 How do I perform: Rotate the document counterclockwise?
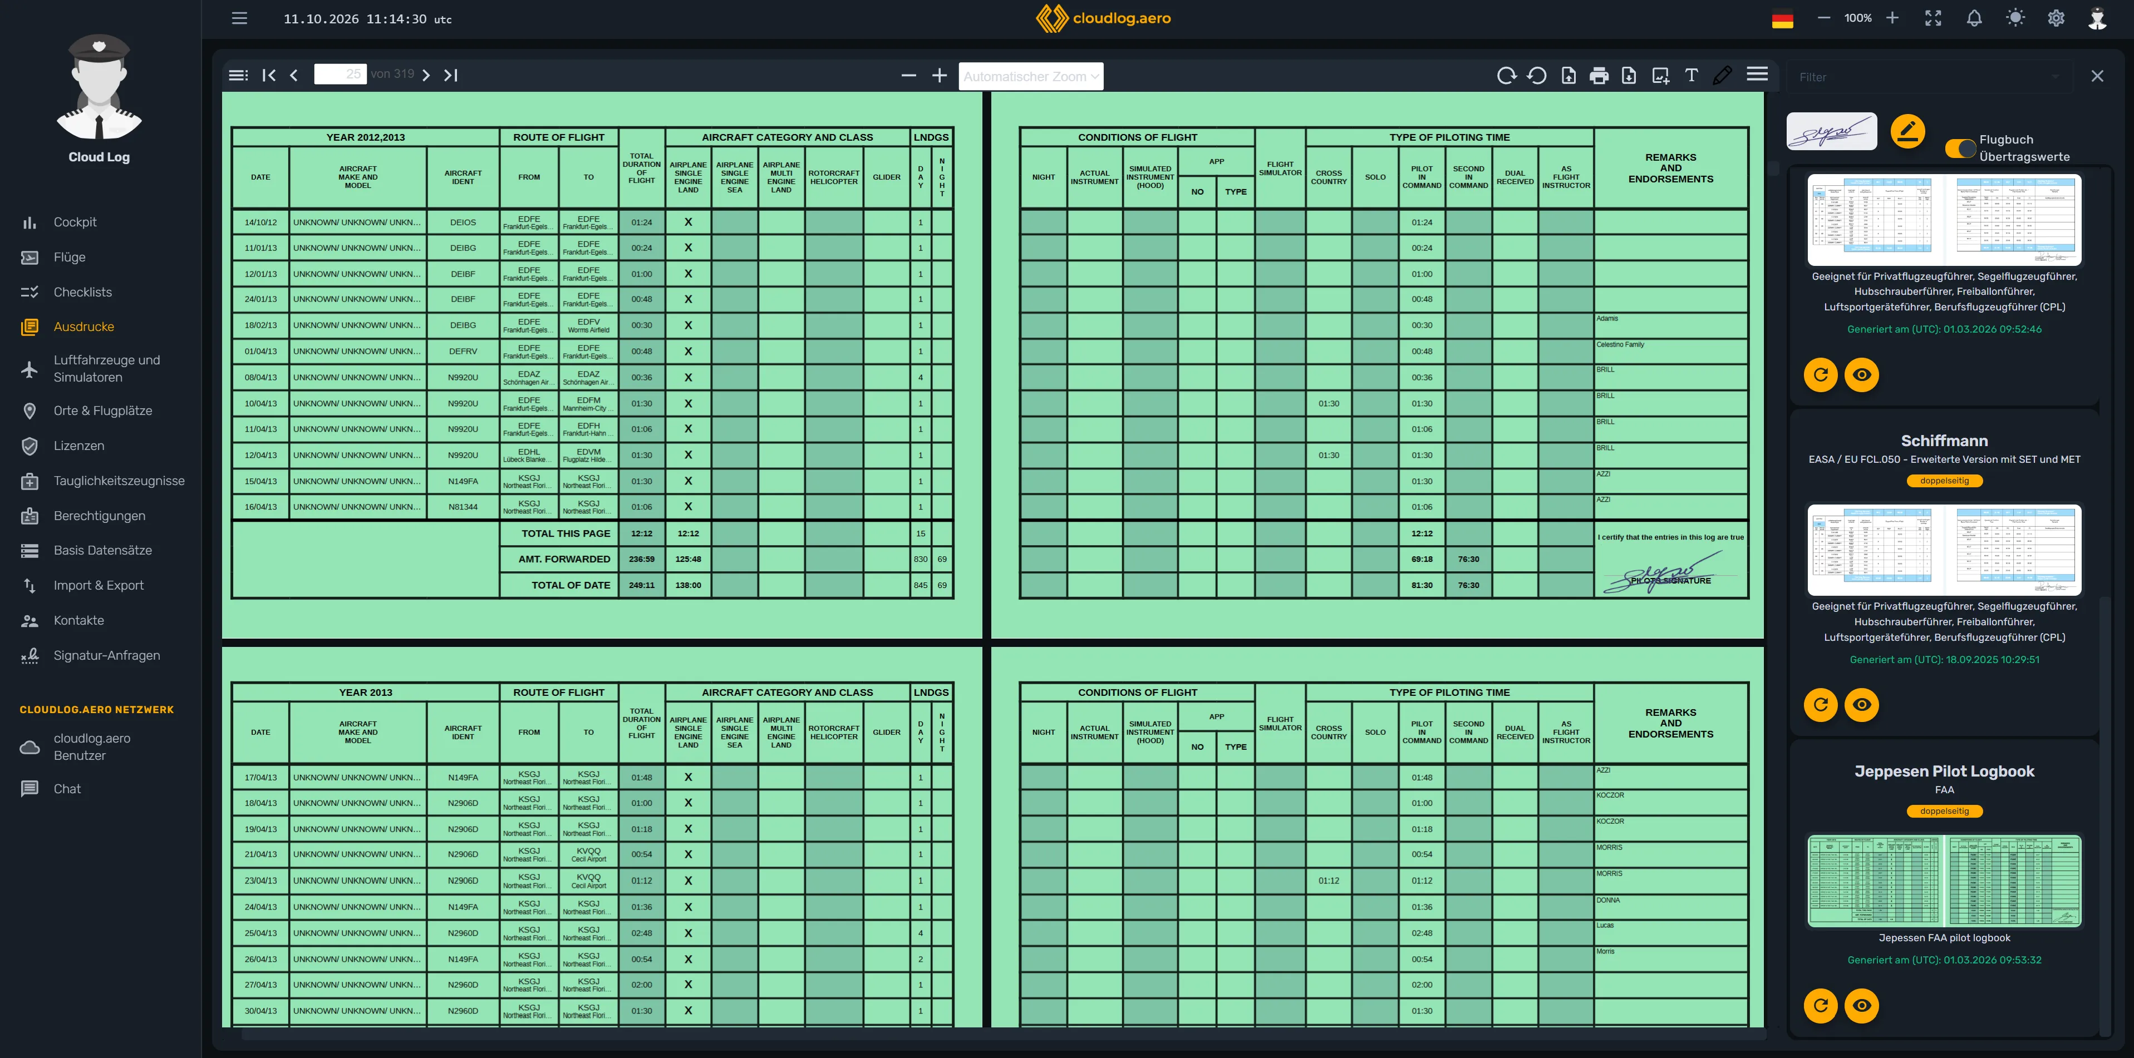[1537, 75]
